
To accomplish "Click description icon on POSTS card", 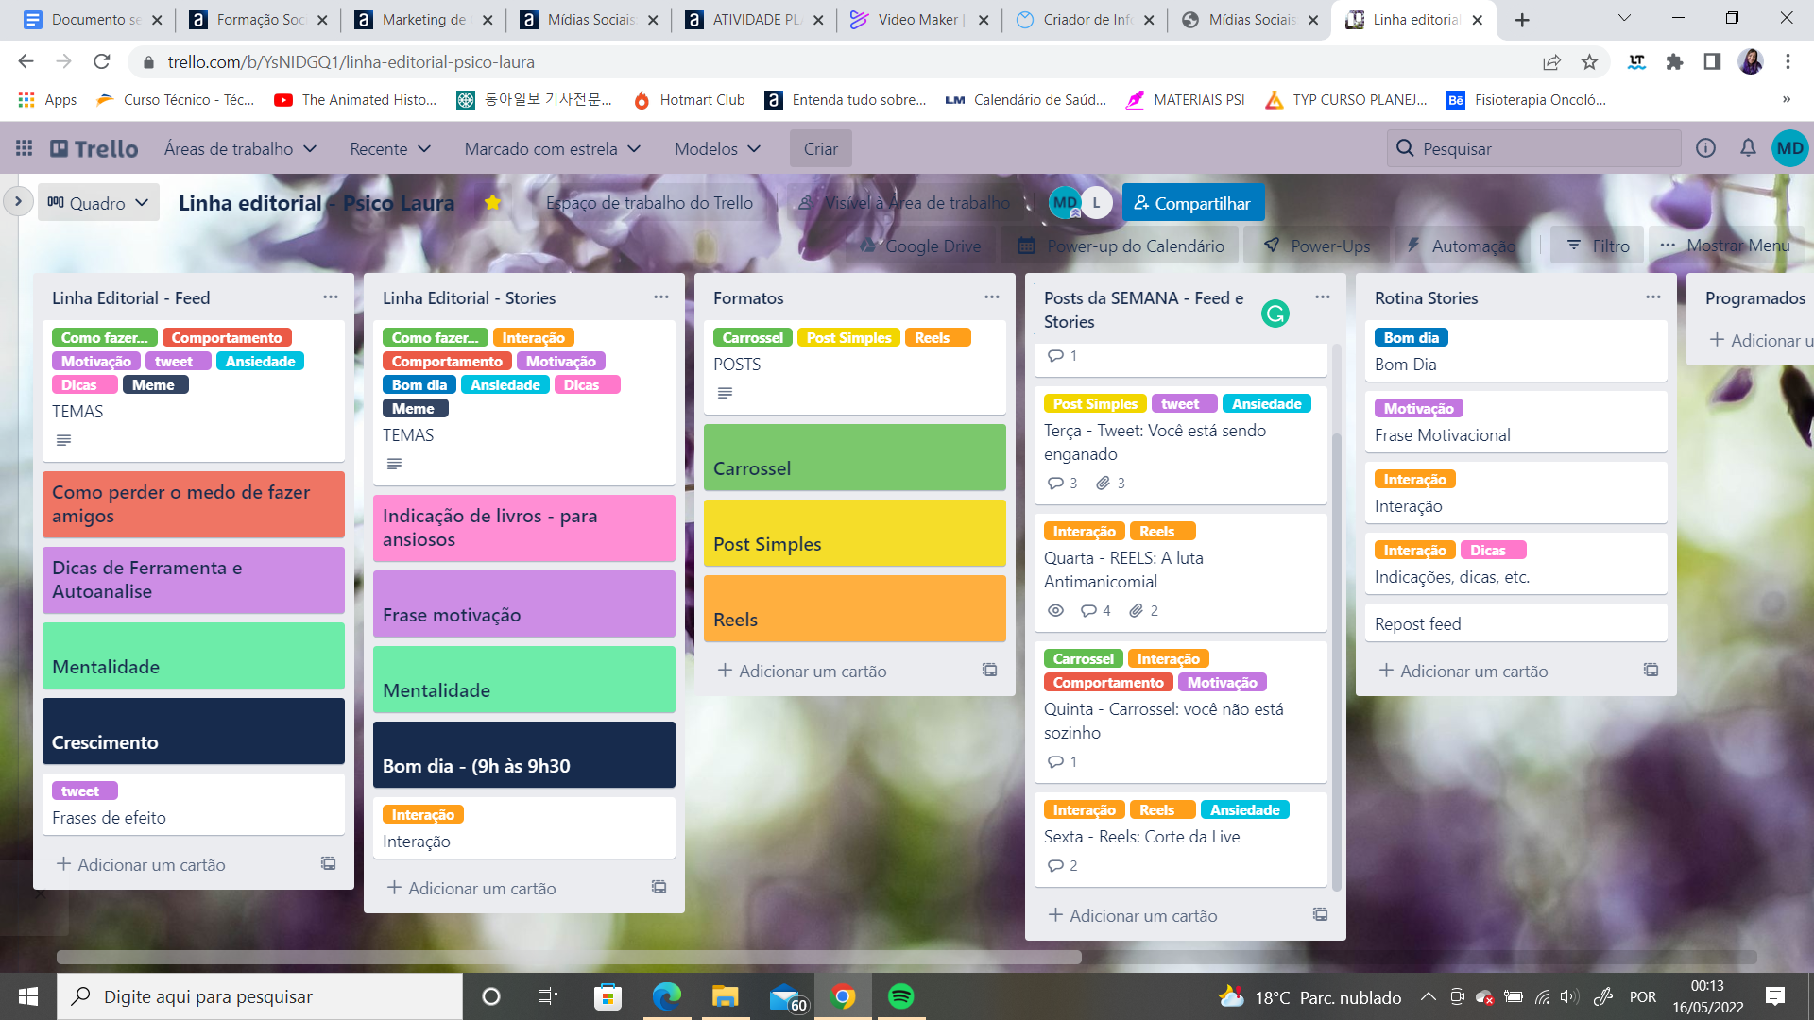I will pyautogui.click(x=725, y=393).
